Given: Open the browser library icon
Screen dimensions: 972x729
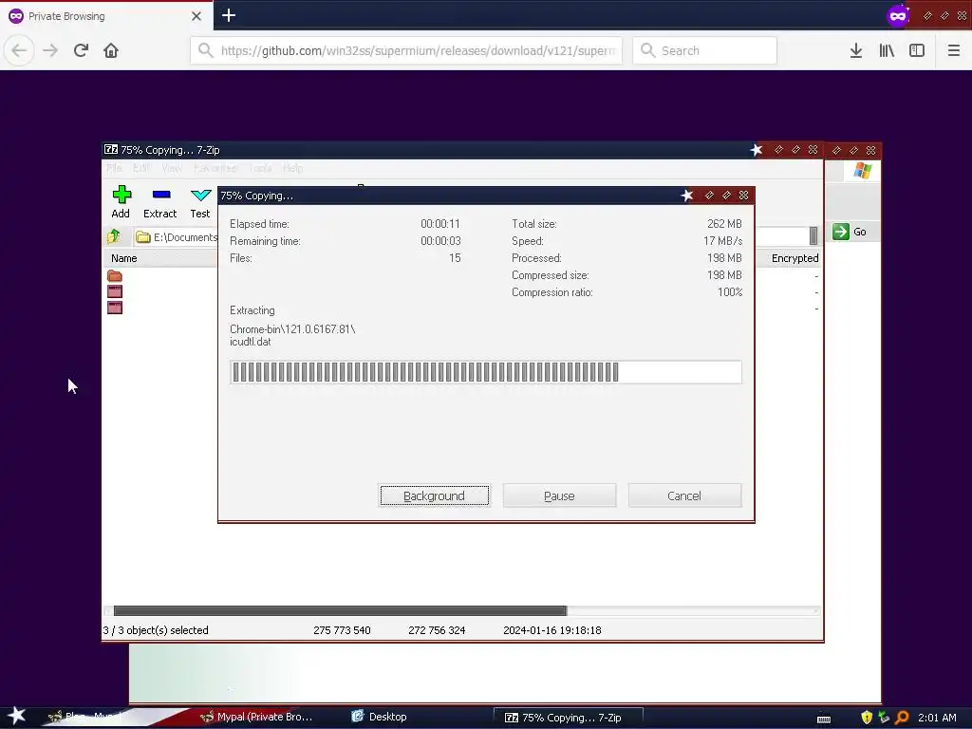Looking at the screenshot, I should (x=887, y=50).
